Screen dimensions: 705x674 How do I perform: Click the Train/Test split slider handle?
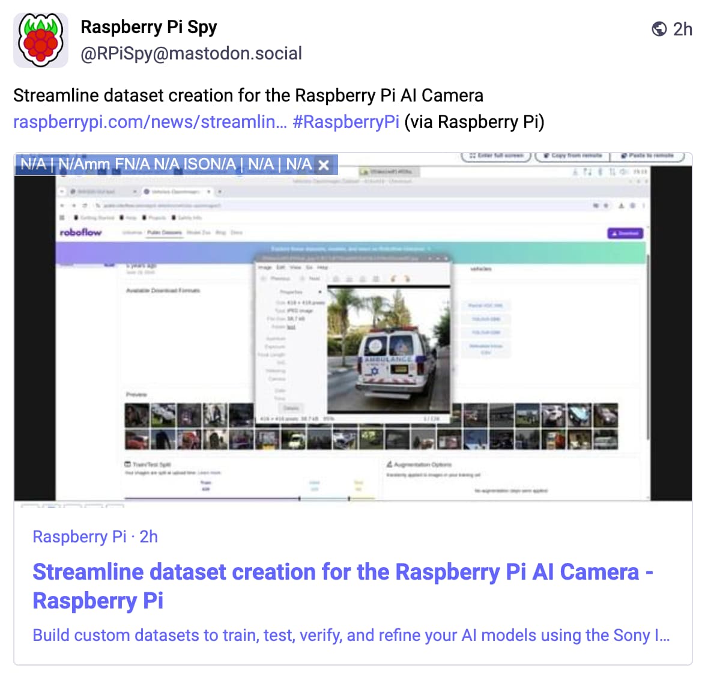(x=298, y=497)
